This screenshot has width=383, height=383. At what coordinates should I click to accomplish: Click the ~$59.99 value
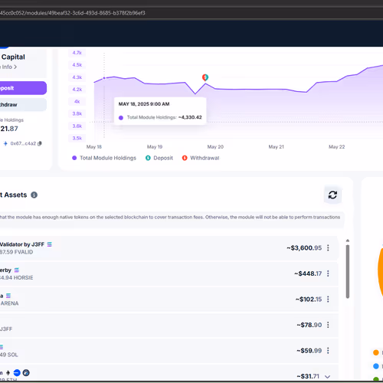309,351
